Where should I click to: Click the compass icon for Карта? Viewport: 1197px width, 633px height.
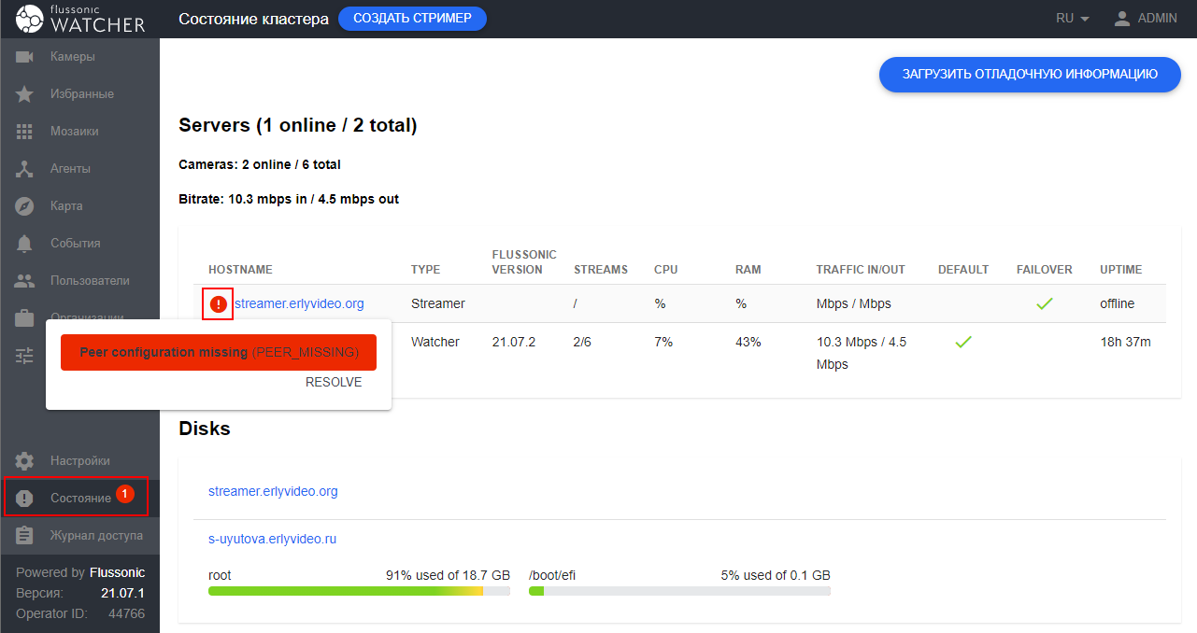[25, 206]
